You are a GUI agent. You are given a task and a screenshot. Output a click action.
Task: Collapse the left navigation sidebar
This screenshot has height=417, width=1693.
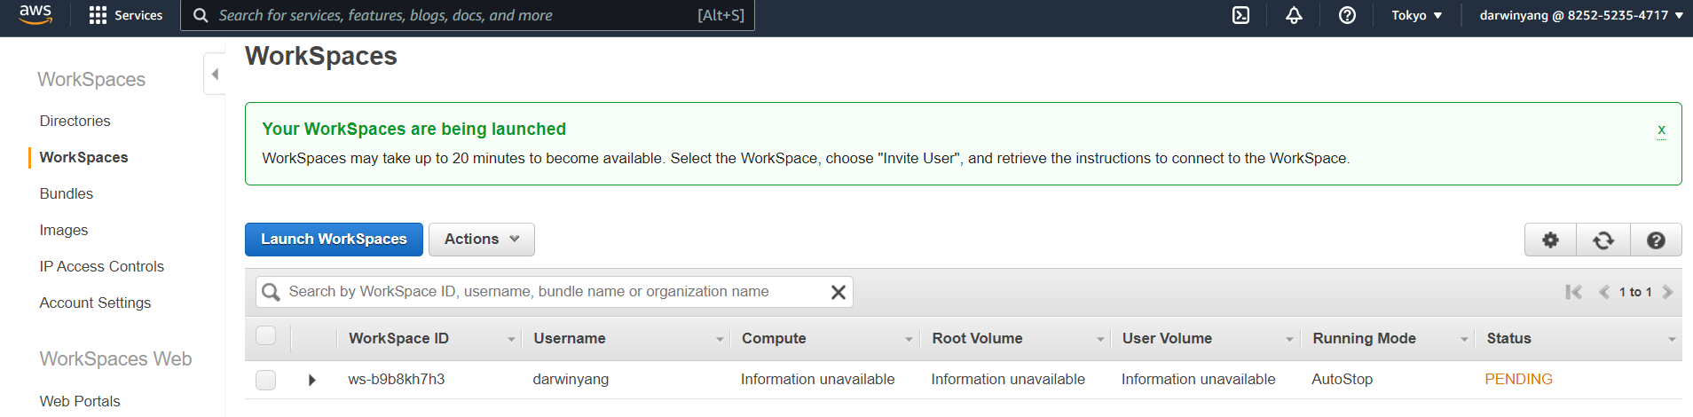[215, 74]
